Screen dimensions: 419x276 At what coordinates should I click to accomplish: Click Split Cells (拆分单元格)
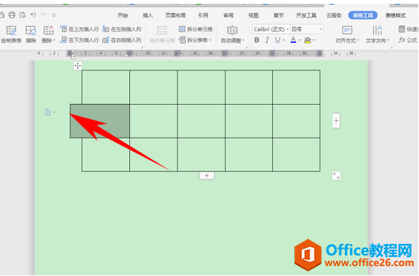[x=196, y=29]
